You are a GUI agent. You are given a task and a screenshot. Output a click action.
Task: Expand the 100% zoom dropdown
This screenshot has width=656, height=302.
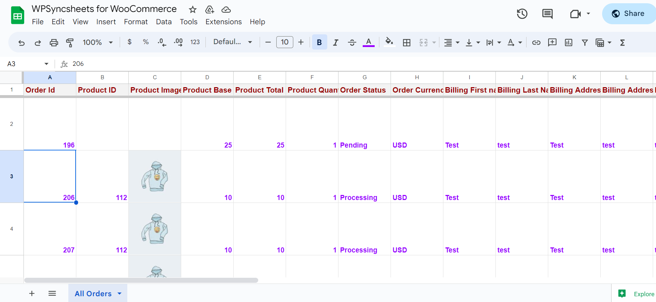98,42
